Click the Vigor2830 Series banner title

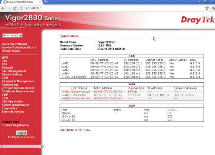point(33,18)
